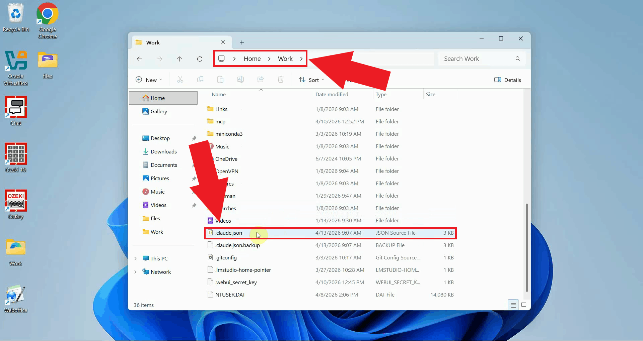The height and width of the screenshot is (341, 643).
Task: Open the Sort dropdown menu
Action: point(311,80)
